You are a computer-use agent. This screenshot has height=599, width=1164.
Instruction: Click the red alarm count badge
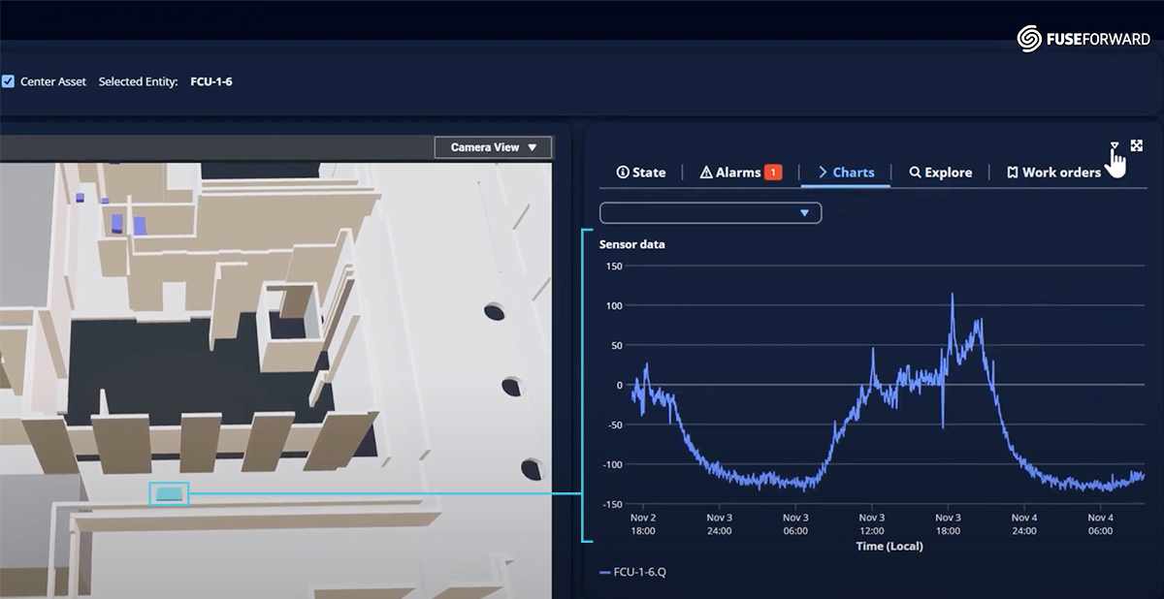coord(773,173)
